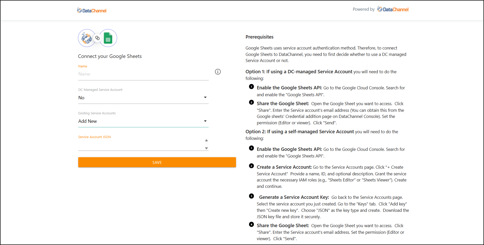Click the 'Connect your Google Sheets' title
Screen dimensions: 484x245
tap(110, 56)
